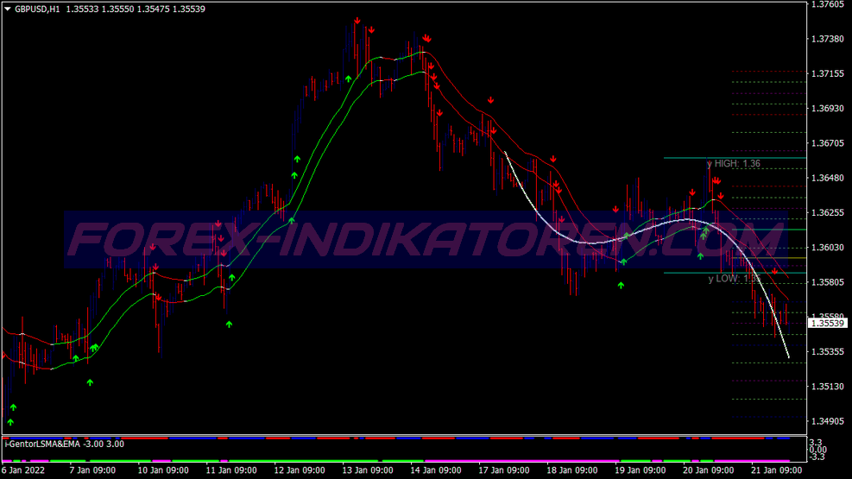852x479 pixels.
Task: Click the lowest green buy arrow near 6 Jan
Action: (10, 422)
